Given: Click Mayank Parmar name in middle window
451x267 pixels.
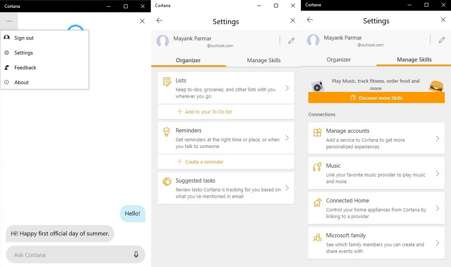Looking at the screenshot, I should point(193,39).
